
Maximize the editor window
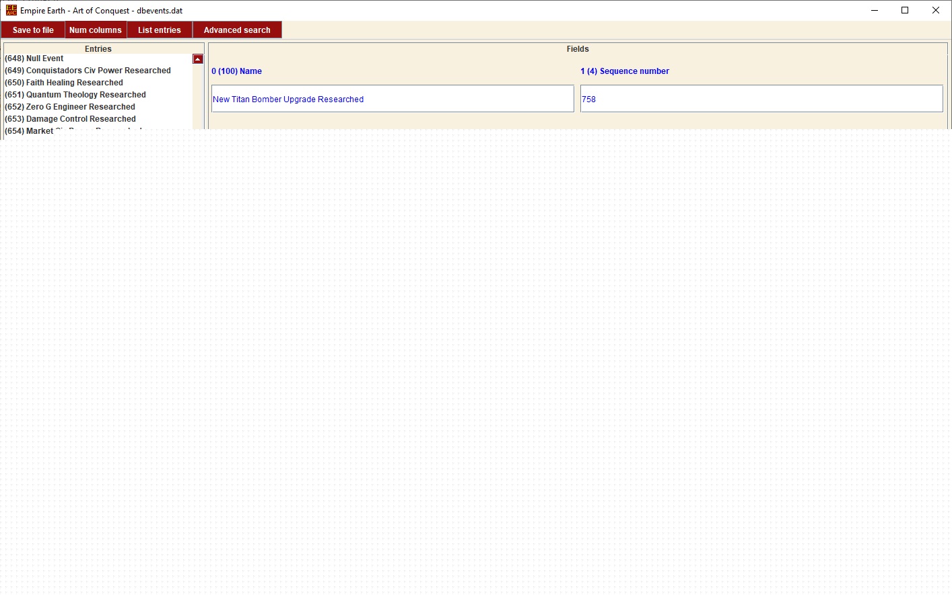point(905,10)
